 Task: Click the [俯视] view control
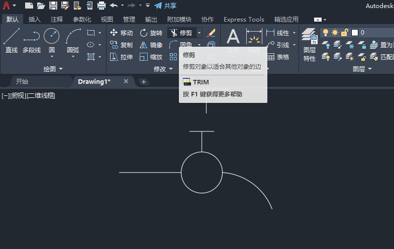click(18, 95)
